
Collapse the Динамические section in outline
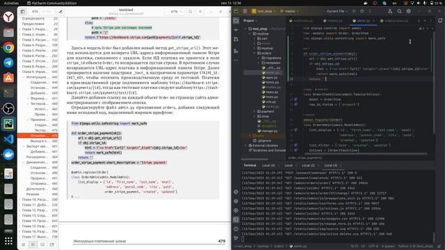(x=24, y=162)
